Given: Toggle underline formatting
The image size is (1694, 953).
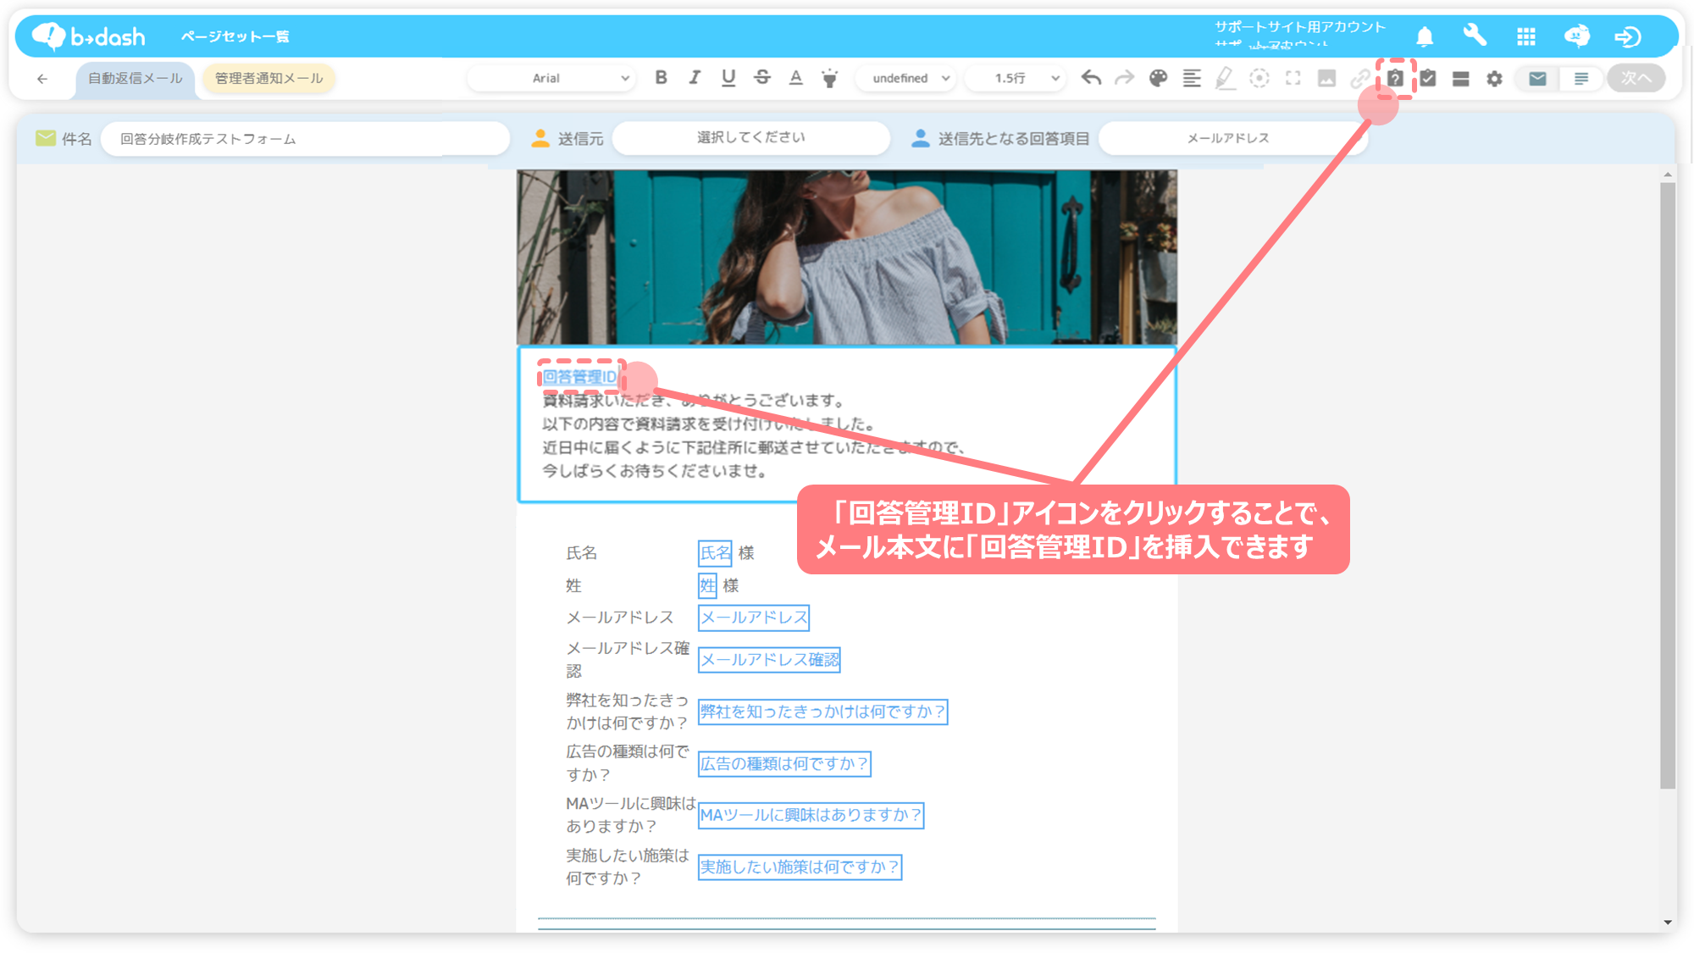Looking at the screenshot, I should [x=728, y=78].
